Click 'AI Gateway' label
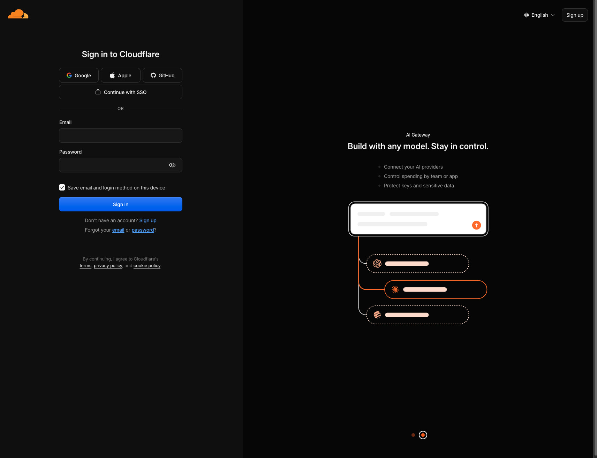Viewport: 597px width, 458px height. 418,135
